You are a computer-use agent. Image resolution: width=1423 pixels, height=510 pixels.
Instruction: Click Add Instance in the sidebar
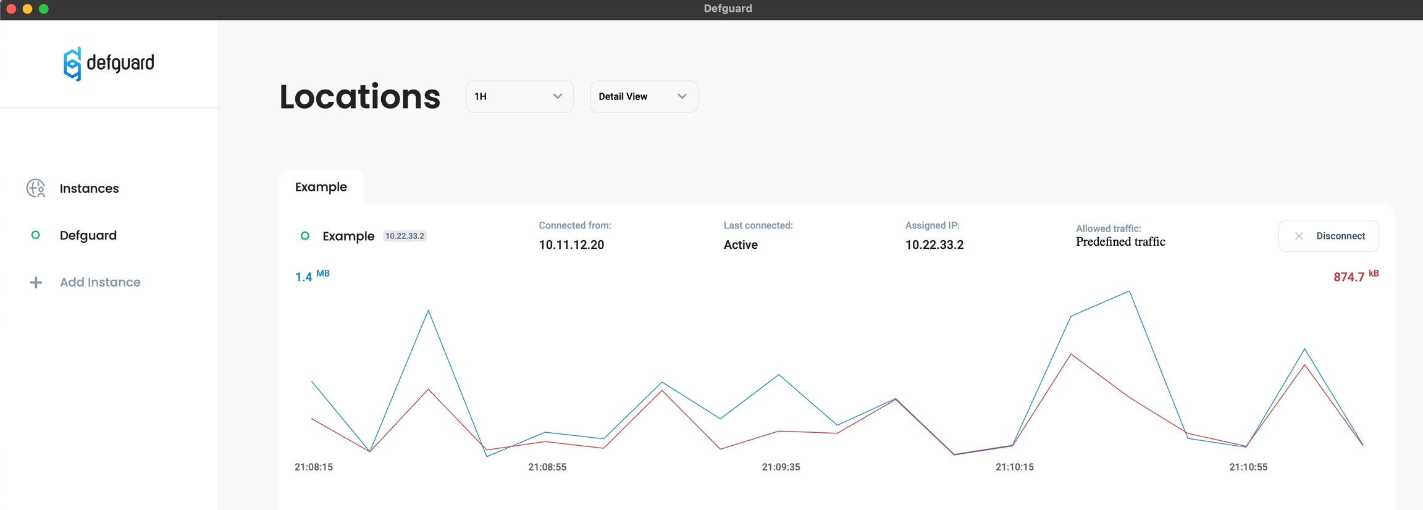pyautogui.click(x=100, y=282)
